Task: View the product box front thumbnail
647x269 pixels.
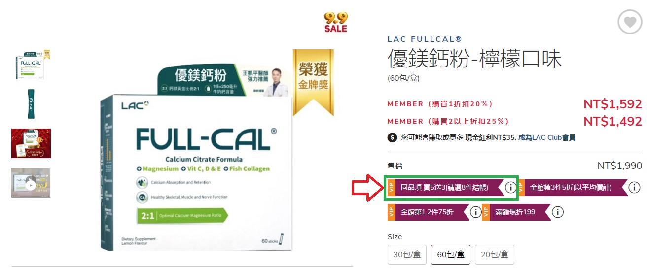Action: [31, 65]
